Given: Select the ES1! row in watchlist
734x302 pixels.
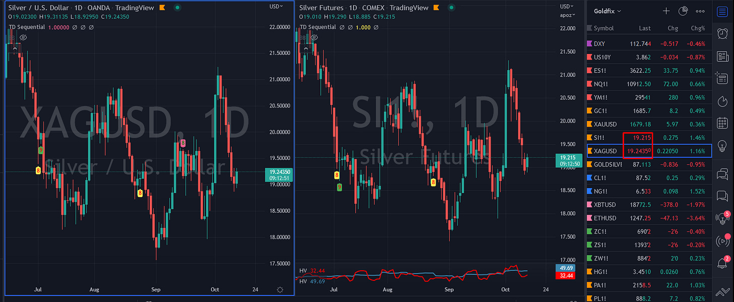Looking at the screenshot, I should click(x=649, y=70).
